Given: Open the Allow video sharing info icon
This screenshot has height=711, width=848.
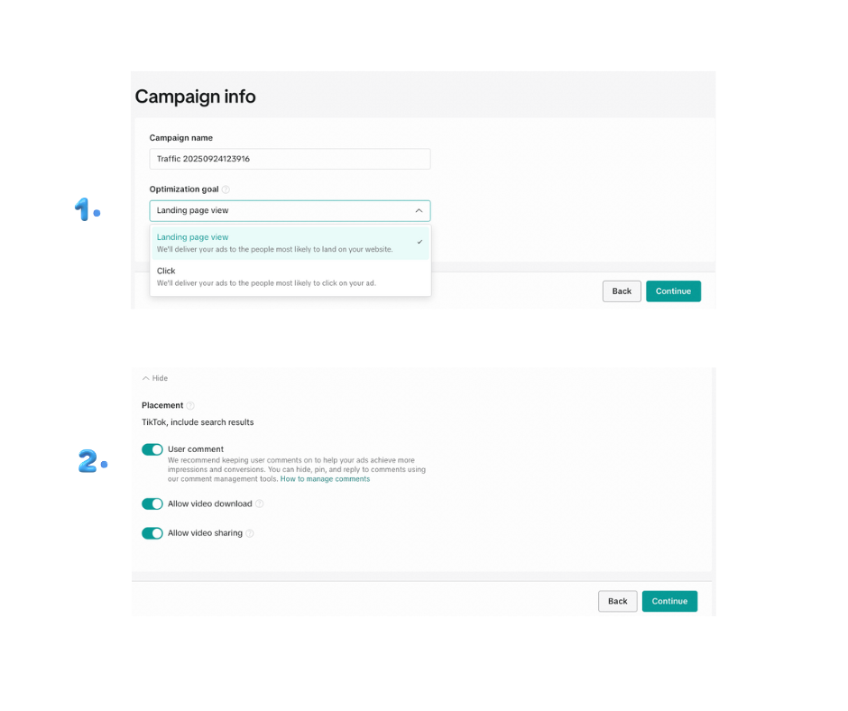Looking at the screenshot, I should (250, 533).
